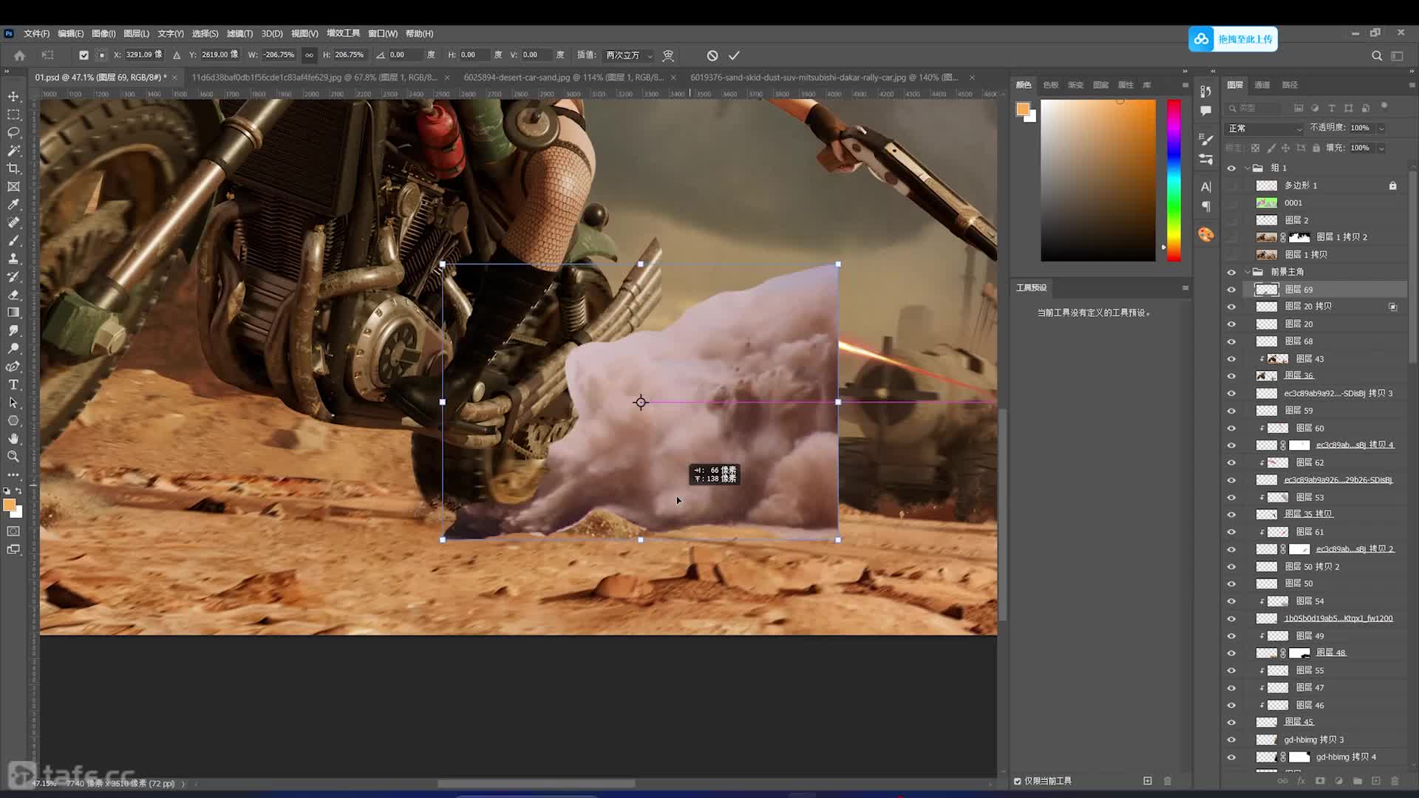Screen dimensions: 1419x798
Task: Open the search icon at top right
Action: (x=1376, y=55)
